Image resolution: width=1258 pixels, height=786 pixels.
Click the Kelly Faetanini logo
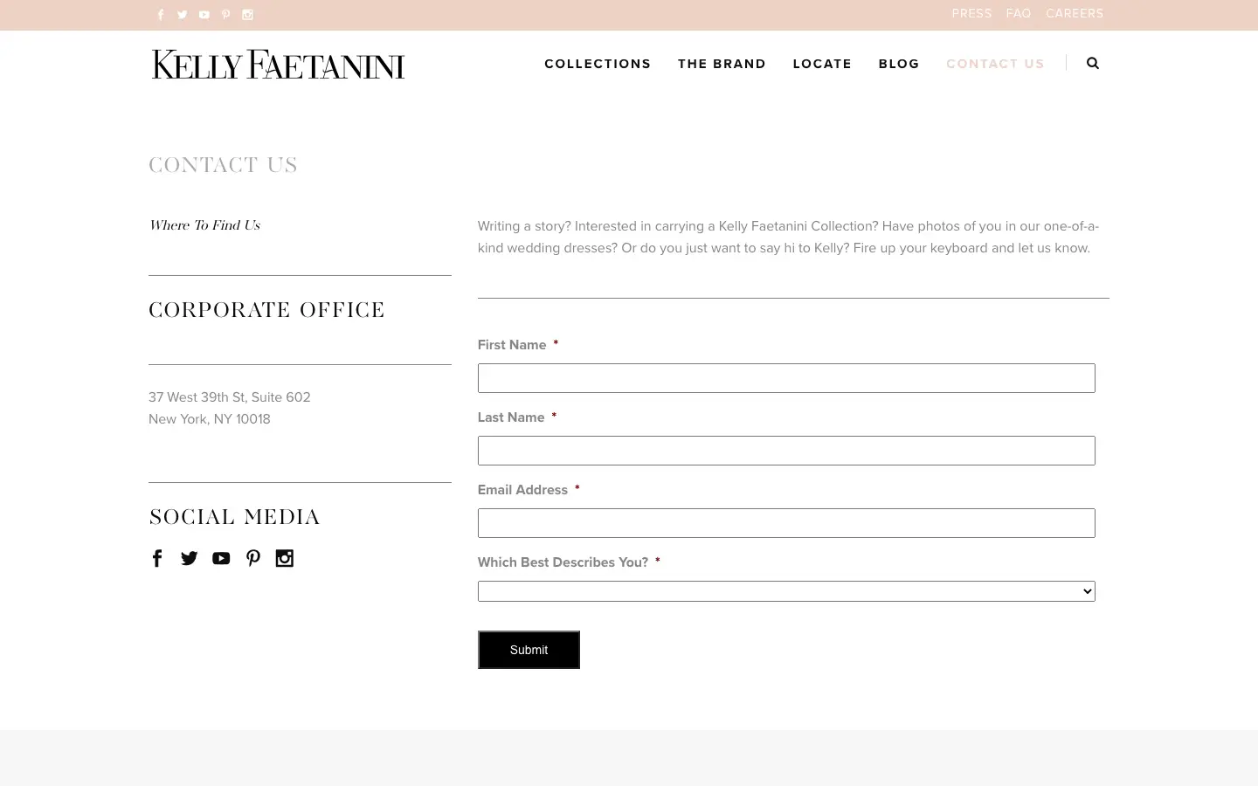point(278,65)
